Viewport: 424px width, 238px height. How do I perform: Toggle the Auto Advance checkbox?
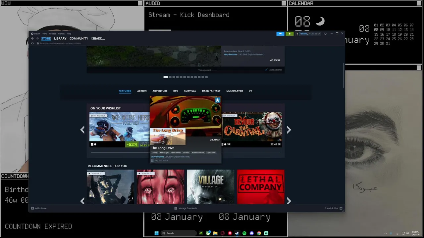point(266,70)
